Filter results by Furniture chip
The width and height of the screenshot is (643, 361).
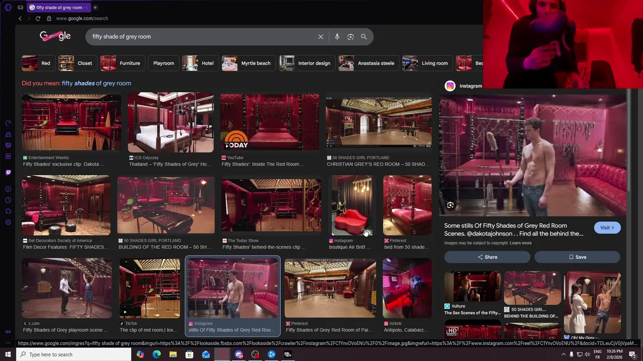tap(122, 63)
